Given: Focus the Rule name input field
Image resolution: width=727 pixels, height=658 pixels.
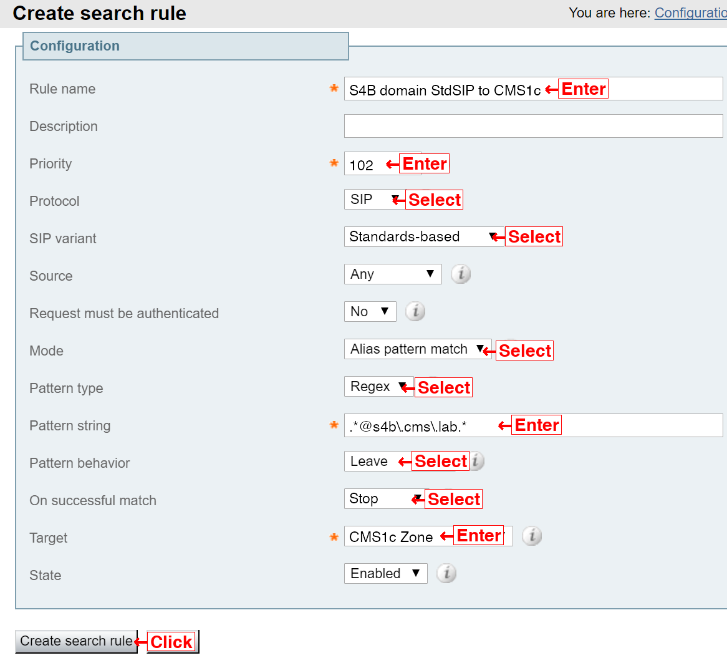Looking at the screenshot, I should tap(533, 89).
